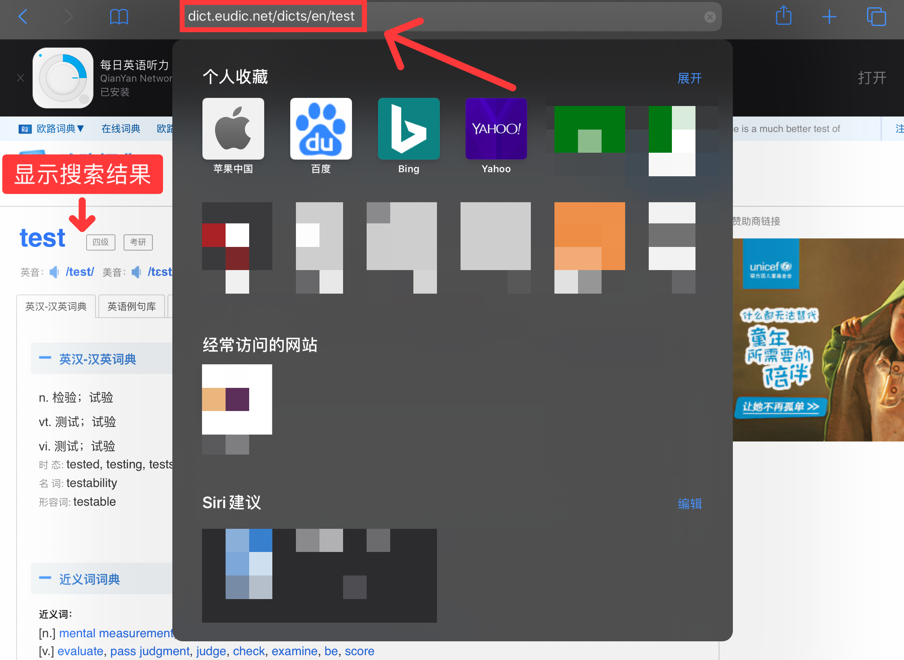Show all tabs overview icon
This screenshot has height=660, width=904.
click(x=876, y=17)
